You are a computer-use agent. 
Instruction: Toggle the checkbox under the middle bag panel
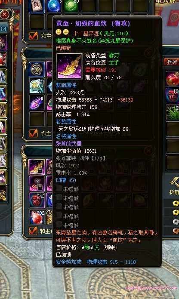tap(34, 133)
